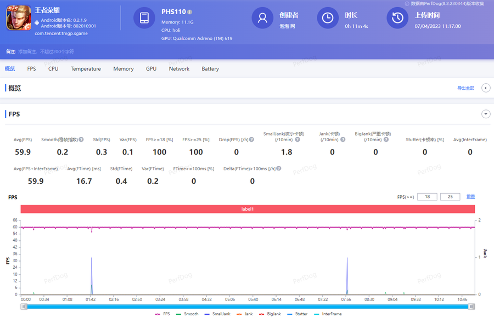This screenshot has width=494, height=318.
Task: Click the 导出全部 export link
Action: pos(465,88)
